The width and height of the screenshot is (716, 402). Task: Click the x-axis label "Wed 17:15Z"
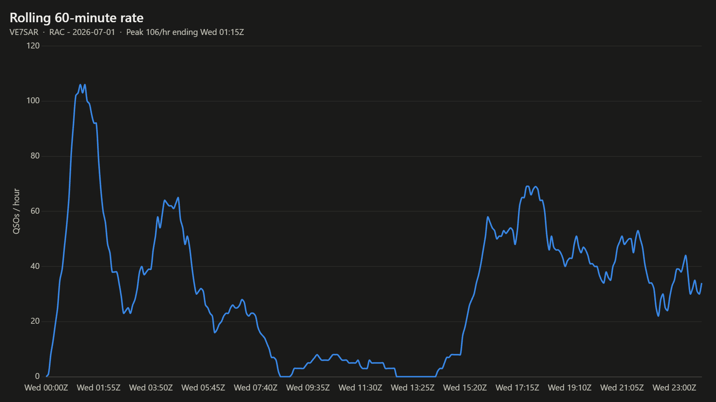click(518, 388)
